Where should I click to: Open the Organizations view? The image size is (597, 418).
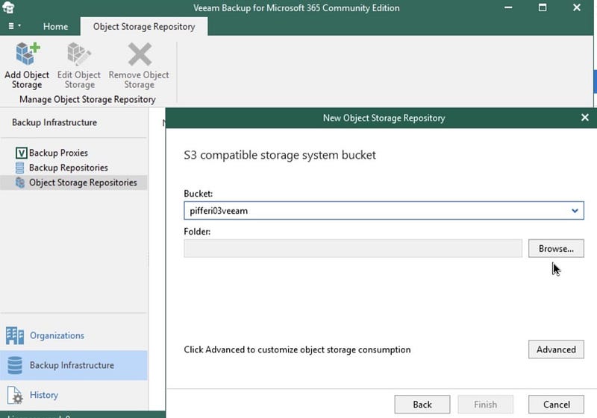point(74,335)
